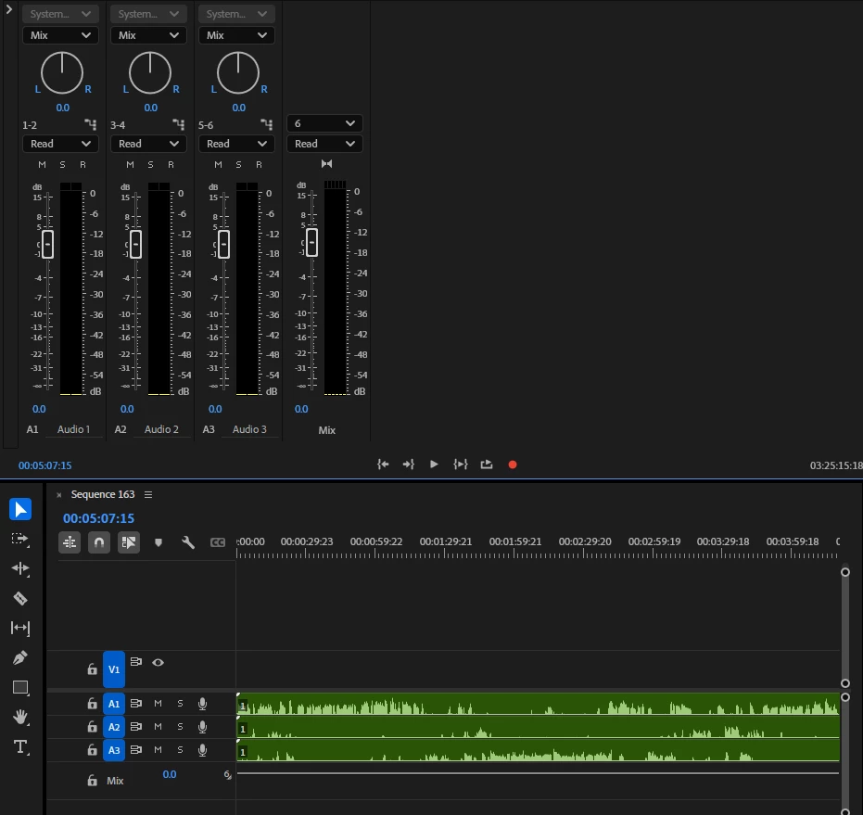The image size is (863, 815).
Task: Solo Audio 2 in the mixer
Action: 150,165
